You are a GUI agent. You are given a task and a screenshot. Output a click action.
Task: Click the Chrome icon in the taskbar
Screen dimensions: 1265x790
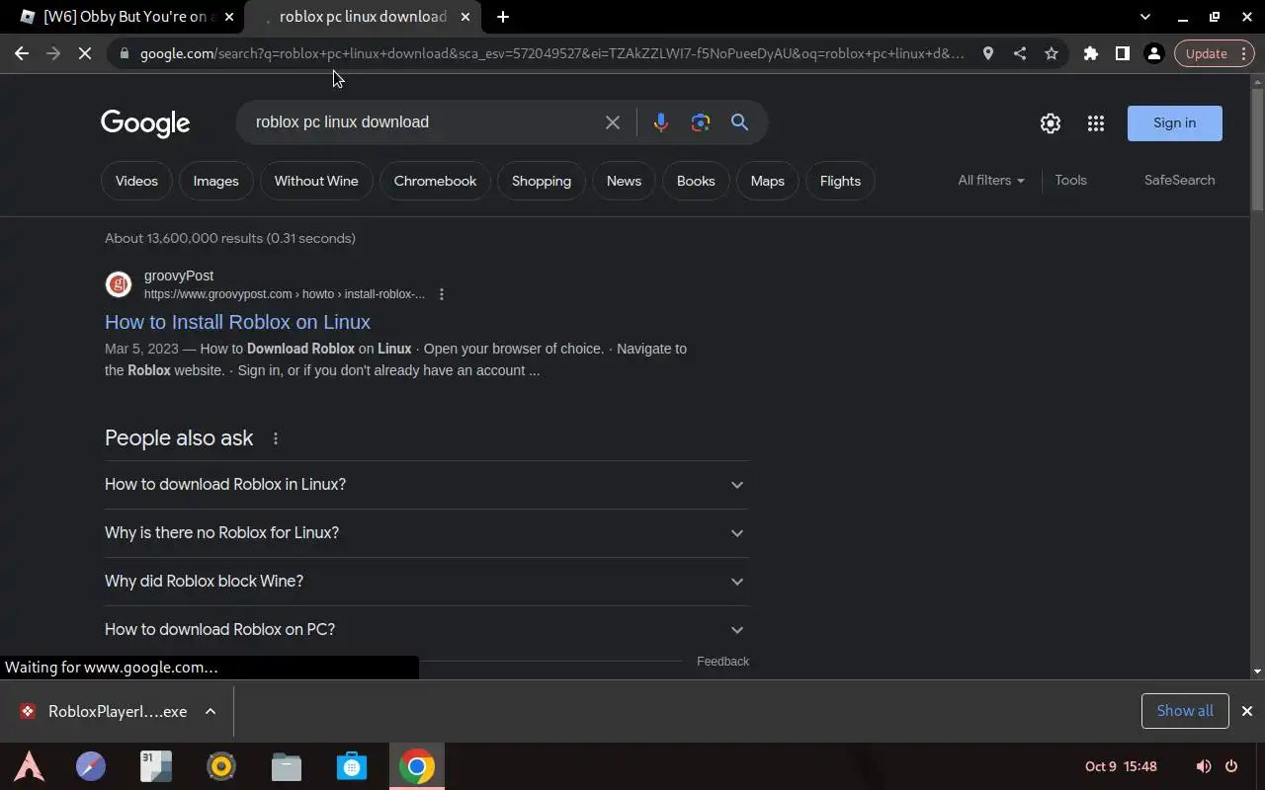pos(417,766)
